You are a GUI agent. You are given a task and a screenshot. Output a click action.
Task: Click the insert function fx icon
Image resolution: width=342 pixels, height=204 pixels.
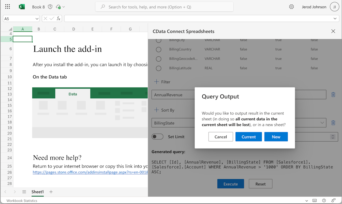[58, 18]
